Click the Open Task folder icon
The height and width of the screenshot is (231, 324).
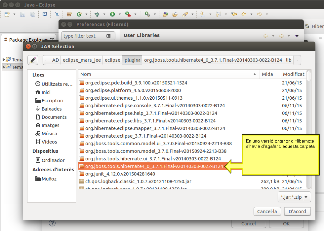point(175,14)
